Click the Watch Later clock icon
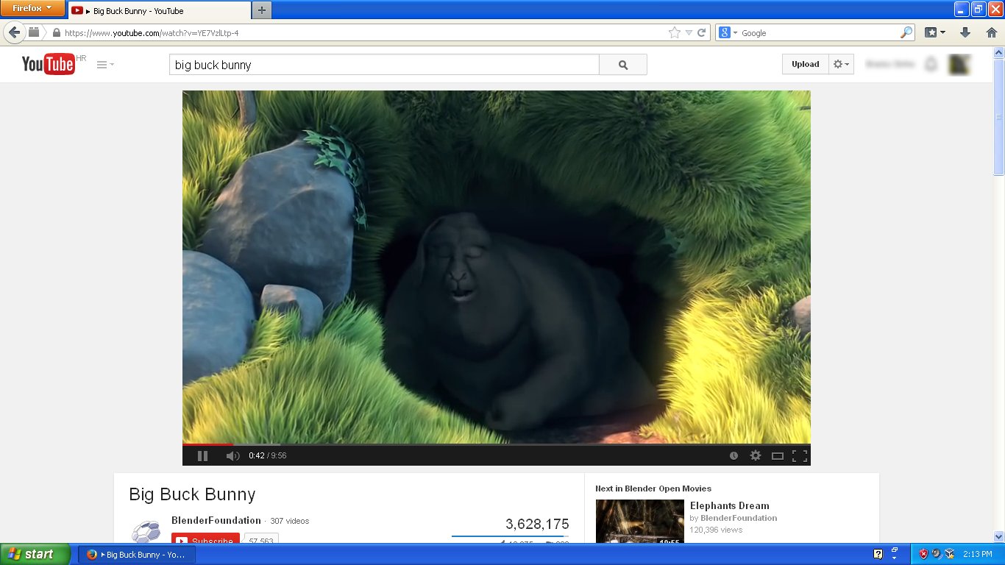 click(734, 456)
